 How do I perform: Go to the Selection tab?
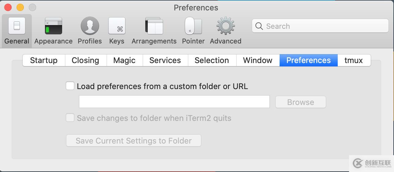(212, 60)
